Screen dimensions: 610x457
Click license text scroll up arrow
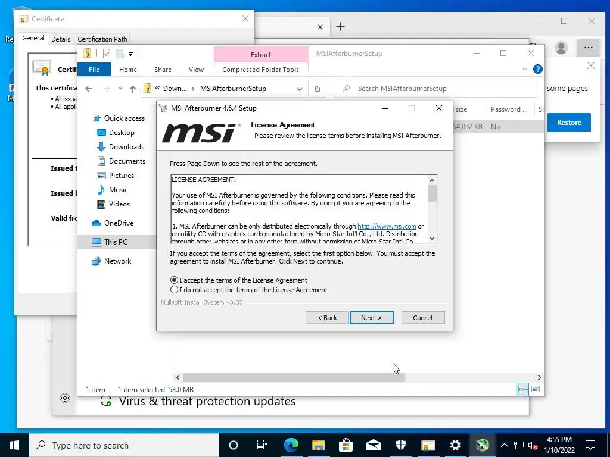(x=432, y=180)
